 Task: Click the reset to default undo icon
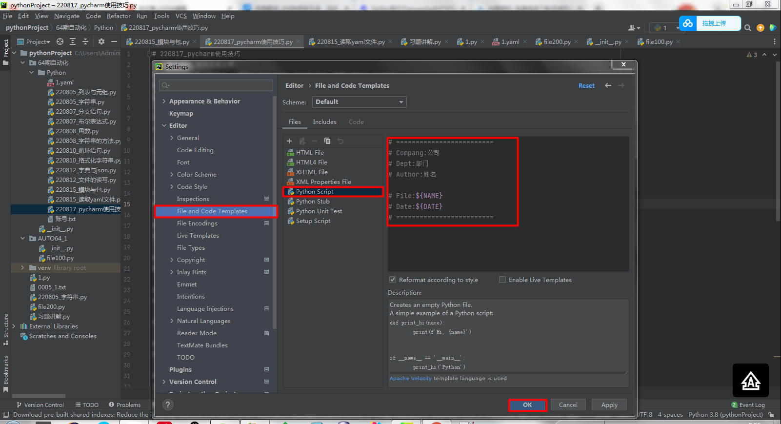point(340,141)
